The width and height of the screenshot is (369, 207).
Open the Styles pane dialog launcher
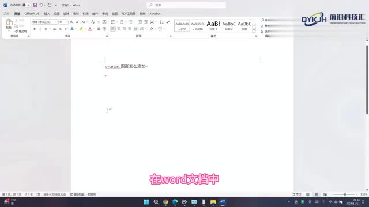(x=256, y=36)
